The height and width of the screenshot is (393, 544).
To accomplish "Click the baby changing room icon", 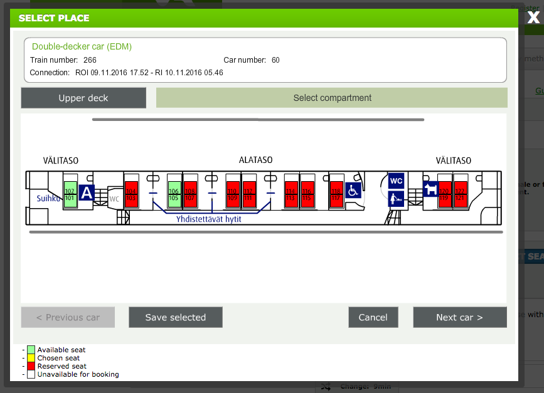I will [396, 199].
